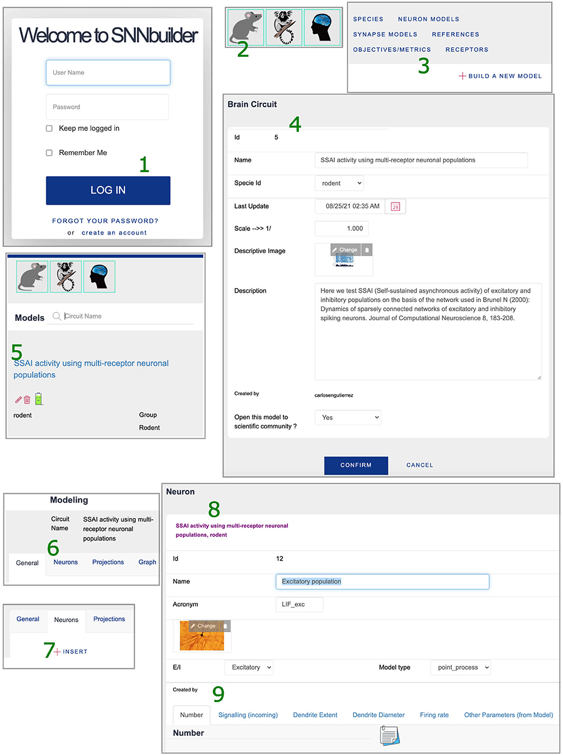This screenshot has height=755, width=563.
Task: Click the neuron Name field with Excitatory population
Action: coord(383,581)
